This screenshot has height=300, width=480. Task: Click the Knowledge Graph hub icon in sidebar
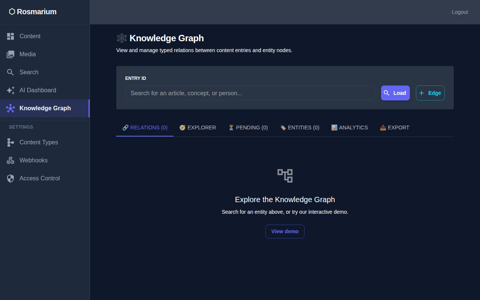(10, 108)
